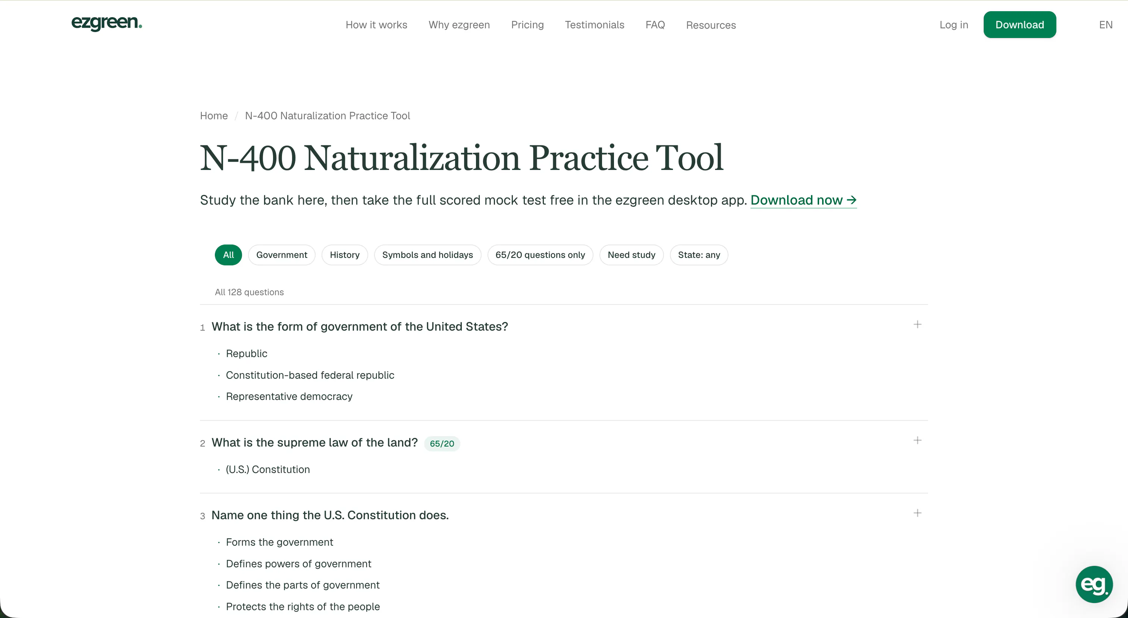
Task: Click the answer 'Protects the rights of the people'
Action: tap(303, 606)
